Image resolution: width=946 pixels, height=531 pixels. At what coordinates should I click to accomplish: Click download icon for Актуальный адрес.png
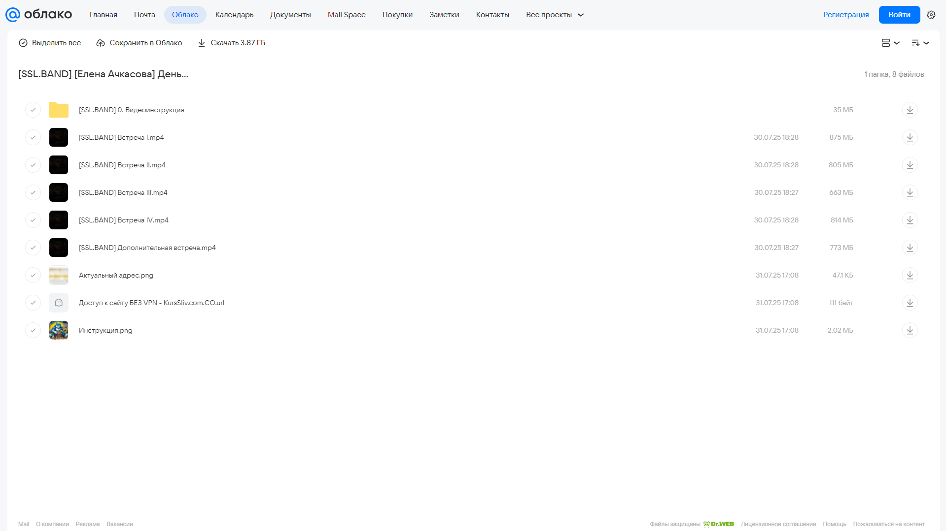click(910, 275)
